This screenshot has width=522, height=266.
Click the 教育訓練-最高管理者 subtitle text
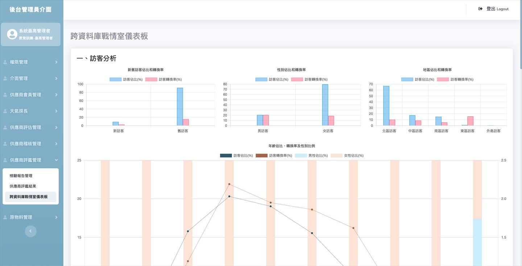(36, 38)
